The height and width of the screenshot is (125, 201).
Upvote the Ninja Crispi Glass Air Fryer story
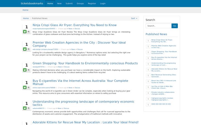coord(25,31)
